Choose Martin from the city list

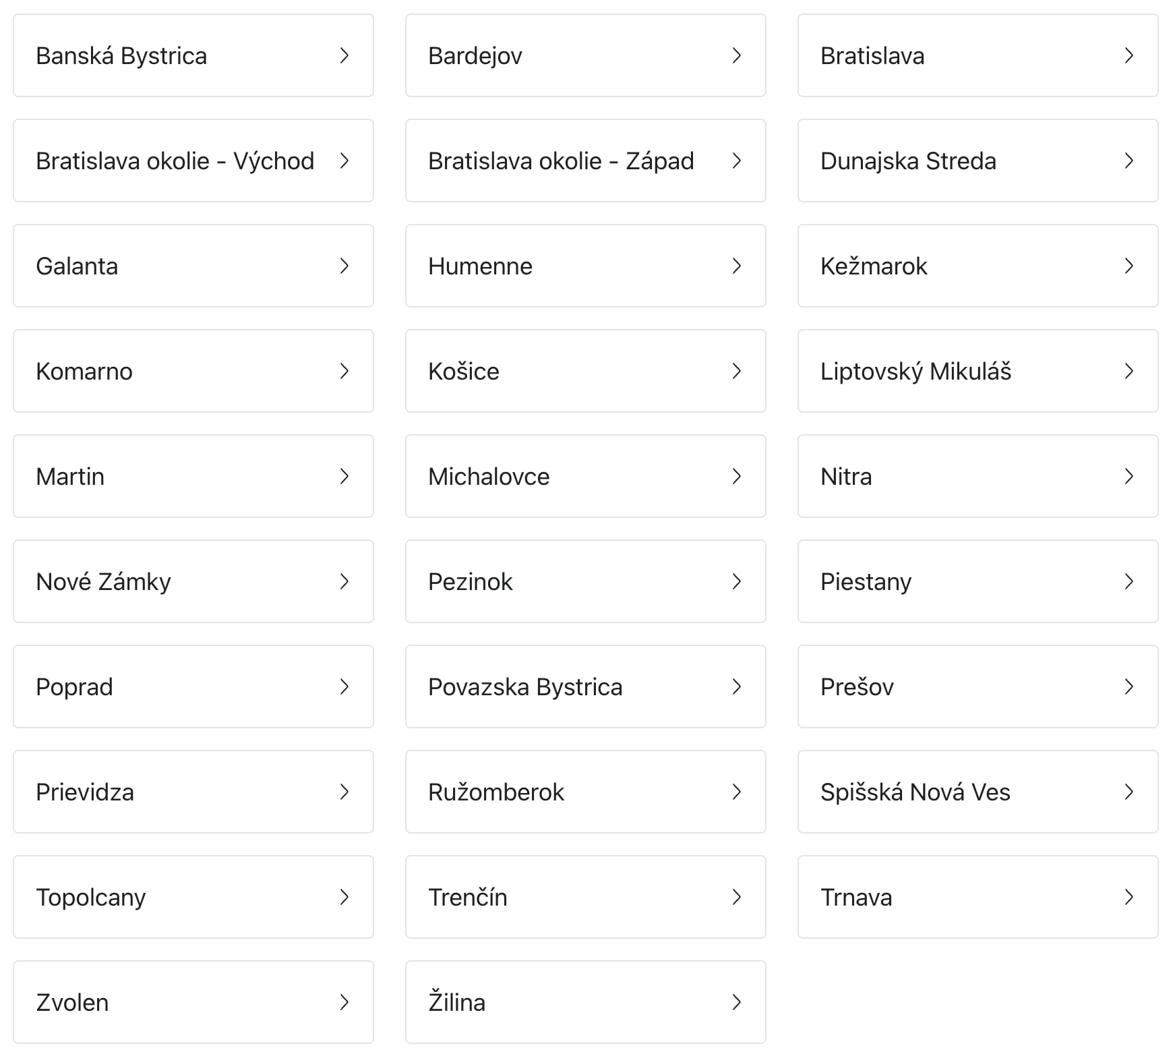193,476
